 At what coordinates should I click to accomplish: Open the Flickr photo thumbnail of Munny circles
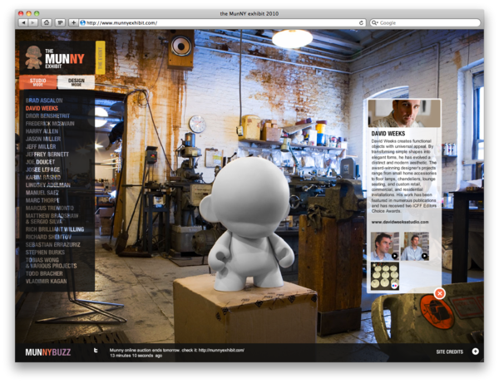point(385,276)
